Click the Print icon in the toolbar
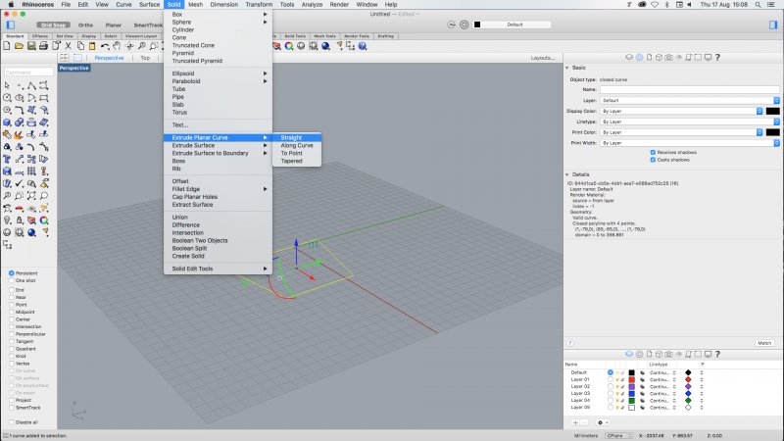This screenshot has width=784, height=441. click(x=43, y=46)
